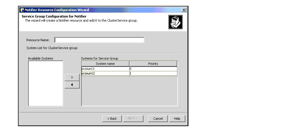Click inside the Available Systems list box
The height and width of the screenshot is (132, 289).
pos(45,83)
